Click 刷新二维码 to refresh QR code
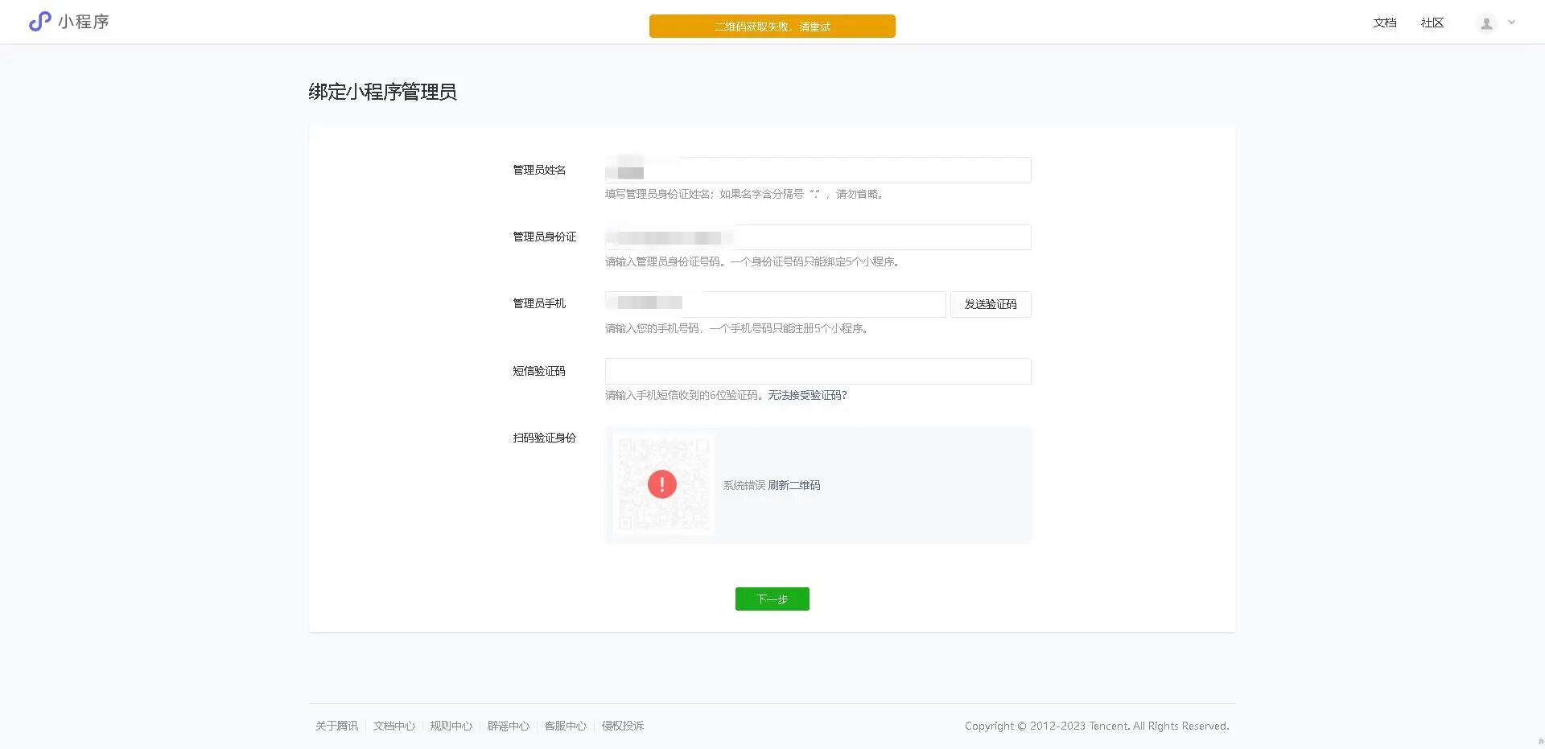1545x749 pixels. [794, 485]
